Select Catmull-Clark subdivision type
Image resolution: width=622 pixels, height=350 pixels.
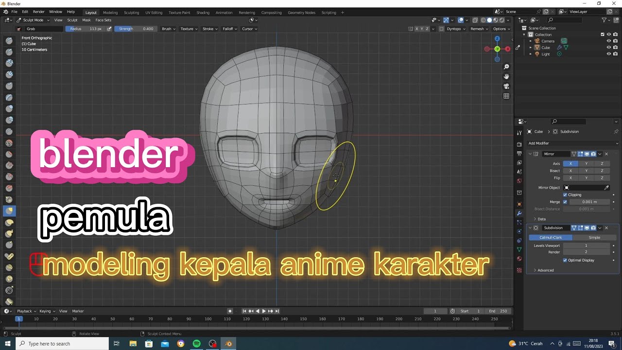551,238
